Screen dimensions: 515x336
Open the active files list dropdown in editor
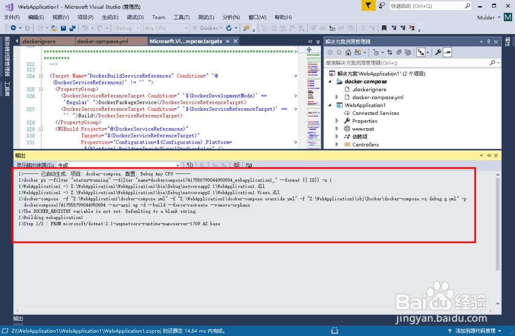point(318,42)
